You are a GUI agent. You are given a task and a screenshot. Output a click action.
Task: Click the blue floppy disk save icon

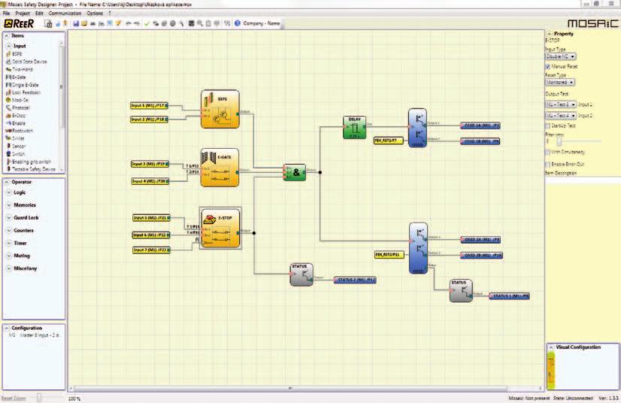(76, 24)
